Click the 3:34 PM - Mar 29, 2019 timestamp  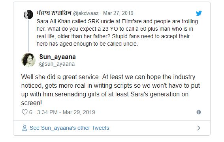pyautogui.click(x=66, y=112)
